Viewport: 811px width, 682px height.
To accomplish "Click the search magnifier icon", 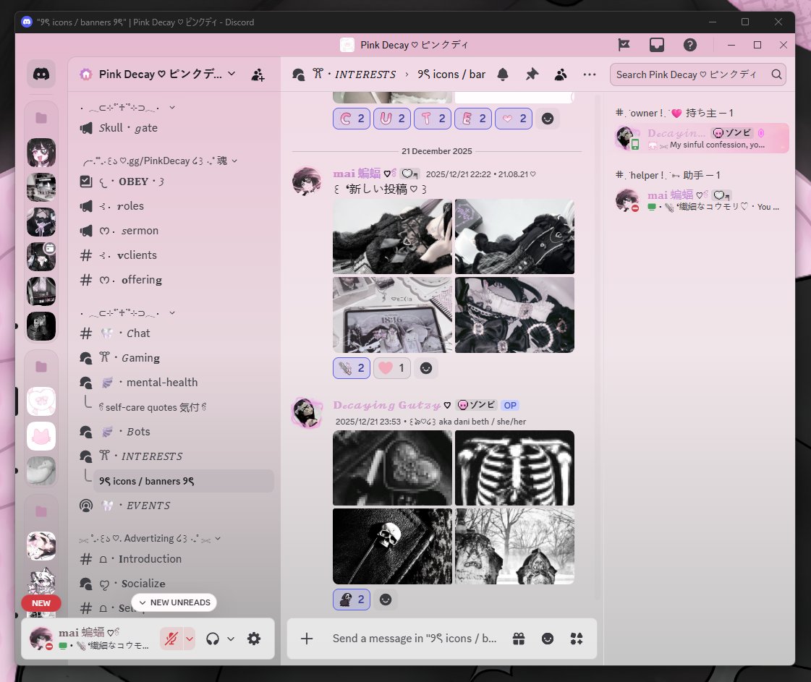I will tap(776, 74).
